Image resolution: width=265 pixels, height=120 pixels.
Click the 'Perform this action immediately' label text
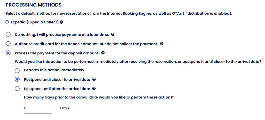click(x=54, y=70)
